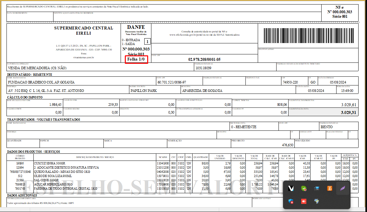This screenshot has height=212, width=367.
Task: Click the orange Java tray icon
Action: coord(329,188)
